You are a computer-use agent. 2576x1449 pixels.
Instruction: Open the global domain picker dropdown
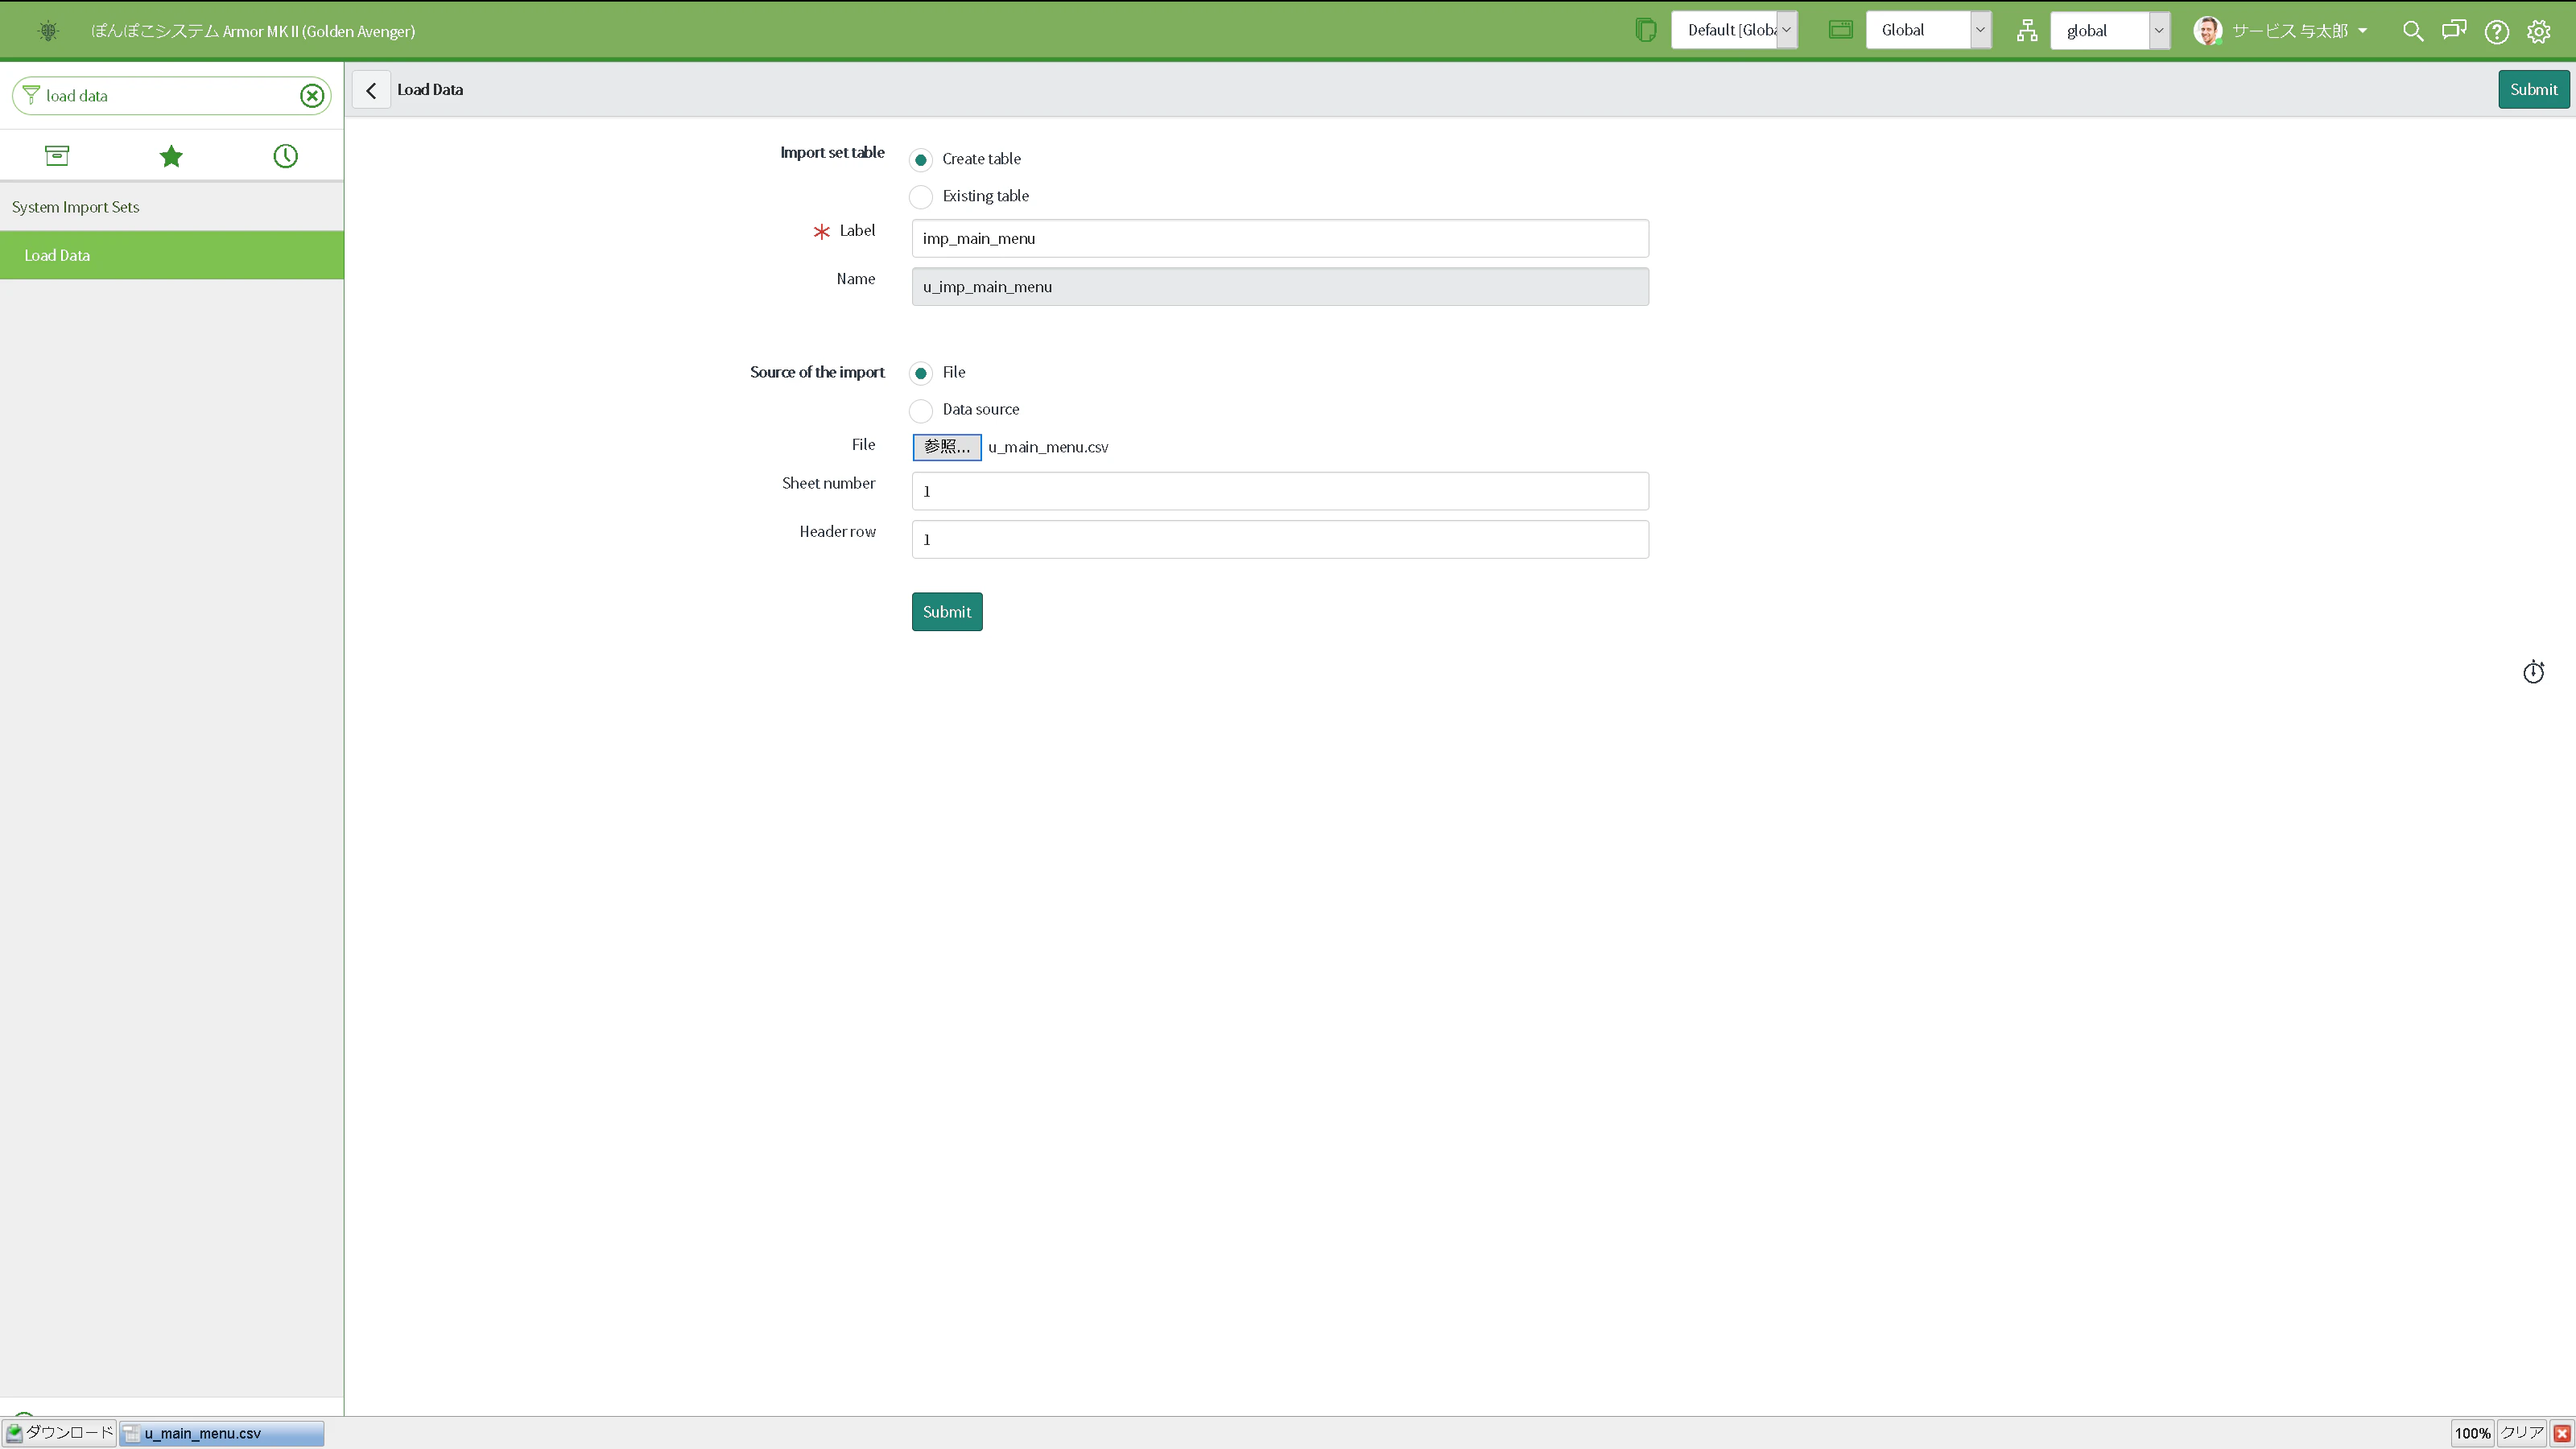pos(2110,30)
